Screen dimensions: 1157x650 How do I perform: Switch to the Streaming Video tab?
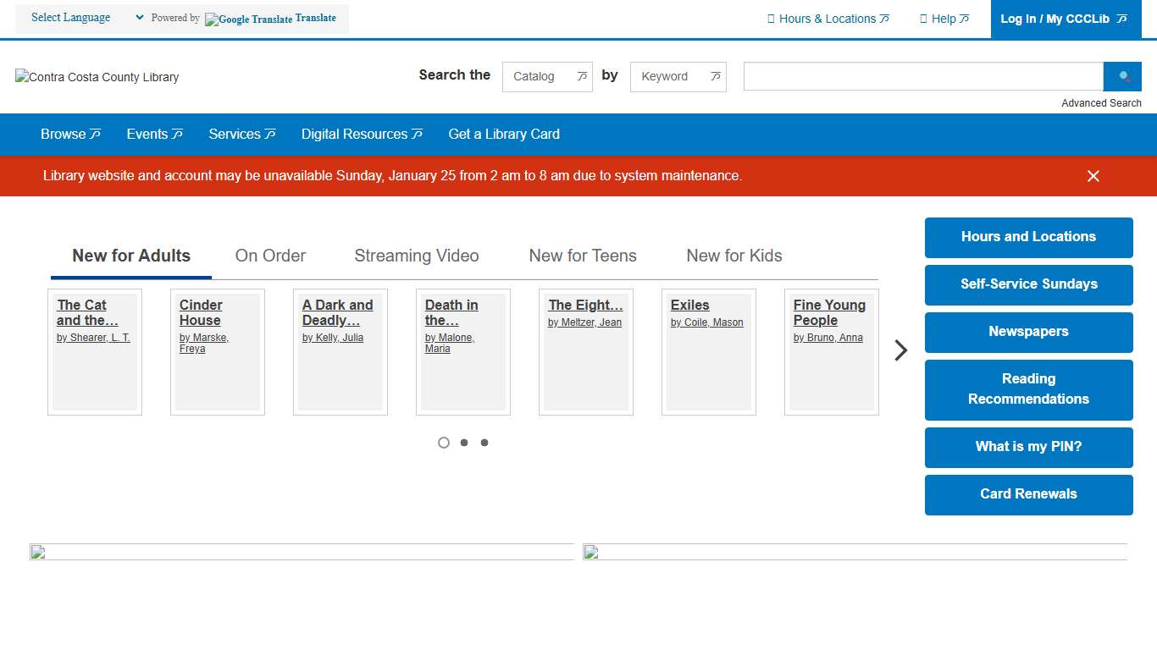coord(416,256)
